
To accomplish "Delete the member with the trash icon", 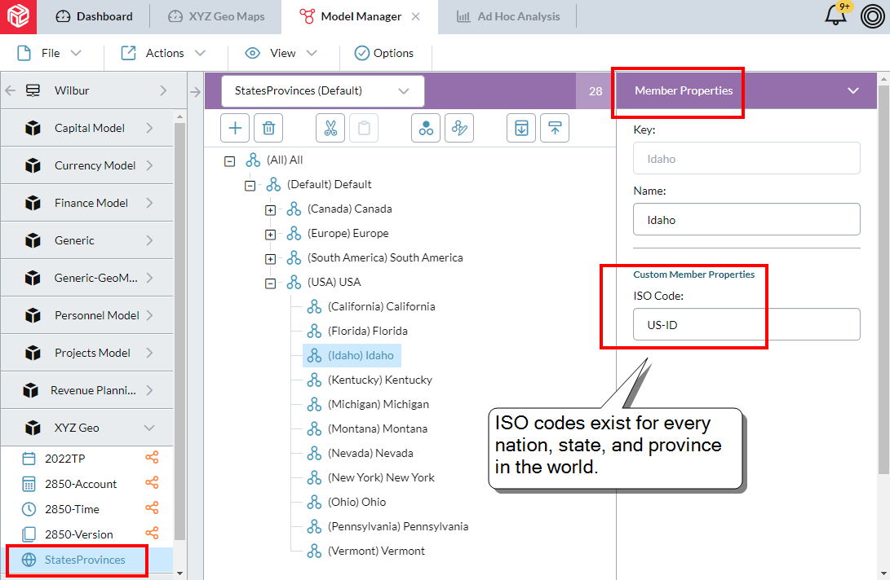I will [x=268, y=128].
